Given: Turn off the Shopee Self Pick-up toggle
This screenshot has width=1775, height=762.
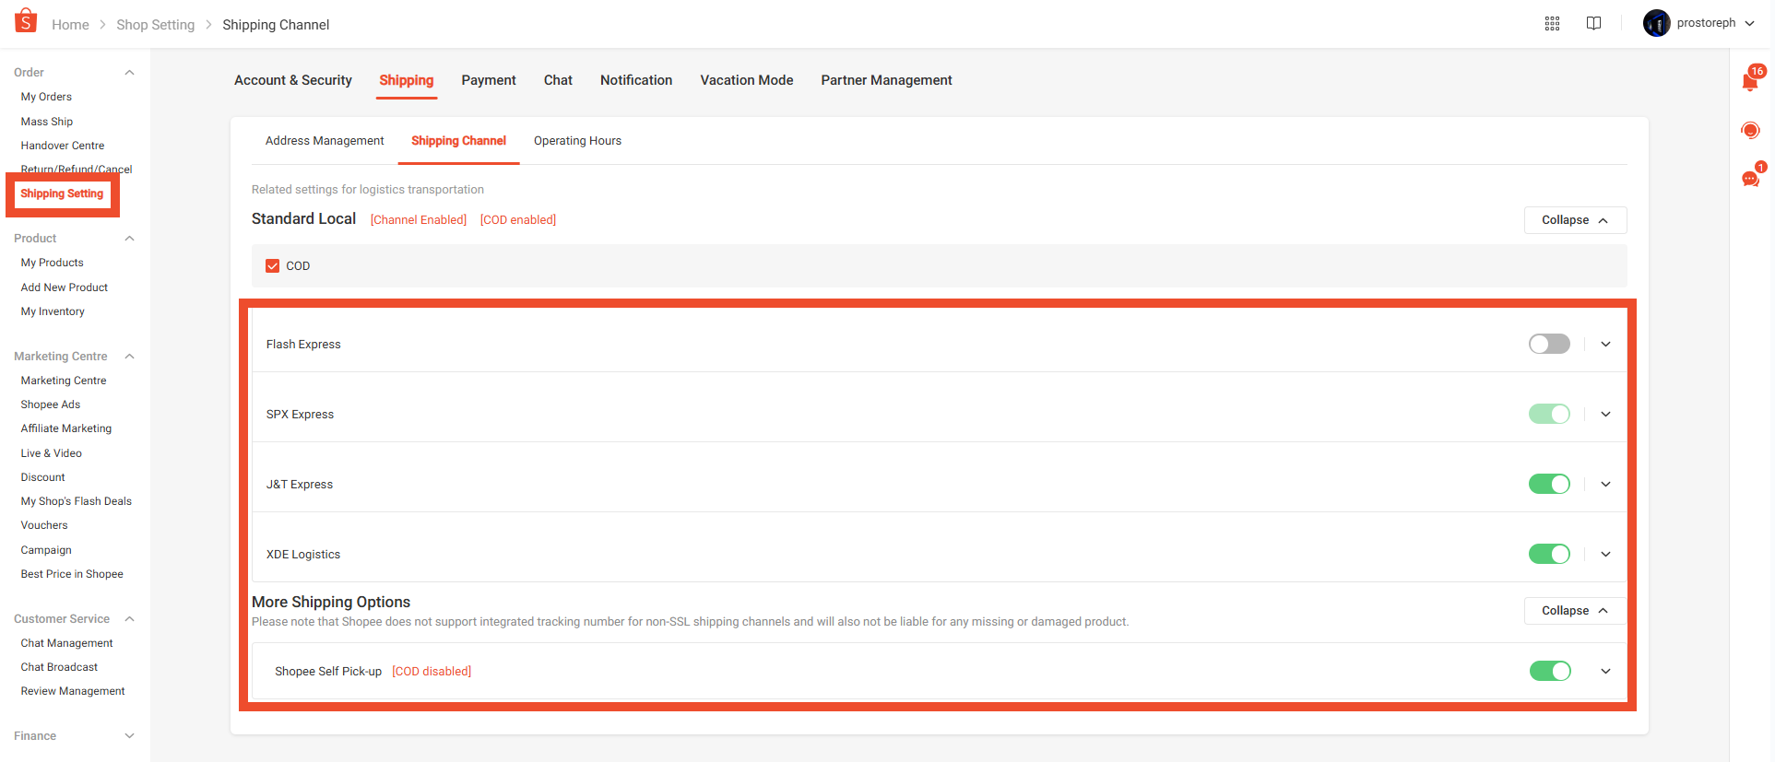Looking at the screenshot, I should [1549, 672].
